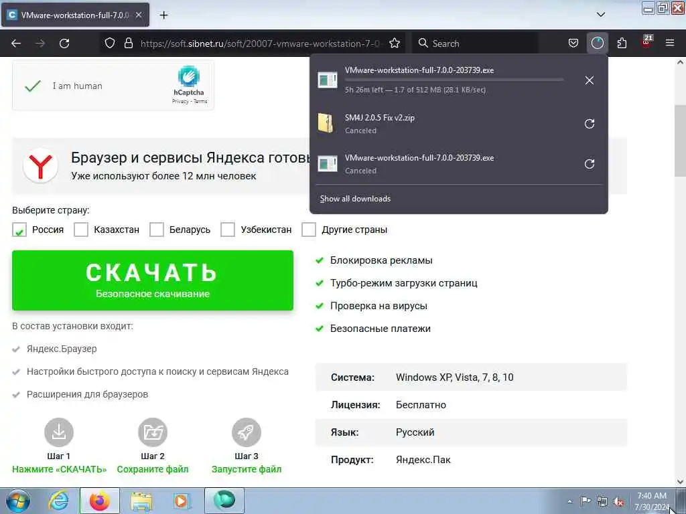This screenshot has width=686, height=514.
Task: Retry the canceled VMware-workstation download
Action: point(590,164)
